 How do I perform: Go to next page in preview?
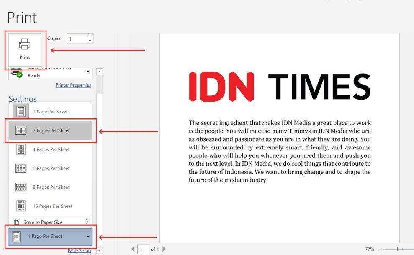164,249
